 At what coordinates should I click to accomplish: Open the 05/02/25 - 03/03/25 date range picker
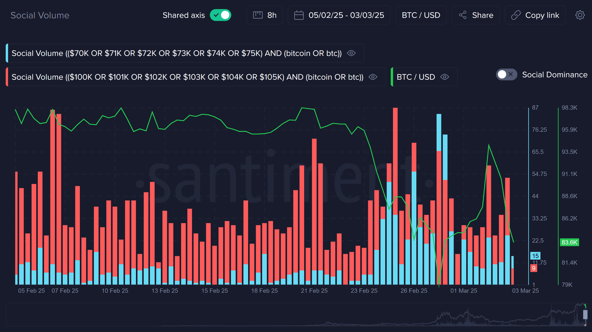[x=346, y=15]
